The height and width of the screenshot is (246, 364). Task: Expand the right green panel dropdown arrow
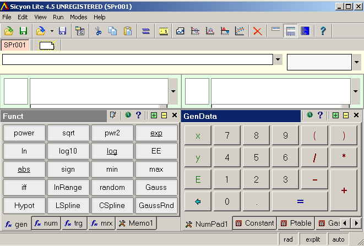point(356,91)
